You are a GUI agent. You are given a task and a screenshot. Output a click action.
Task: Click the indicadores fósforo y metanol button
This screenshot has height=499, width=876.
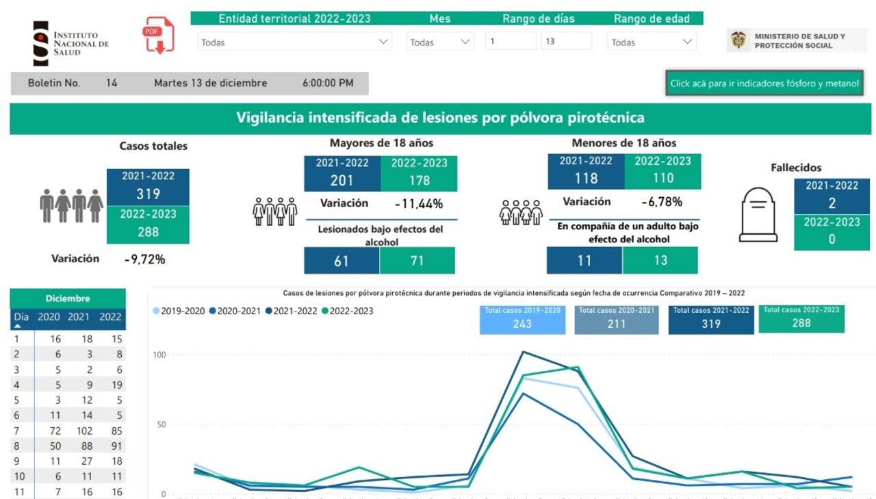click(x=765, y=83)
